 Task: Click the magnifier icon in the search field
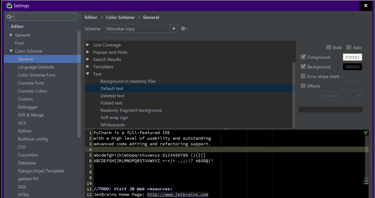coord(9,17)
